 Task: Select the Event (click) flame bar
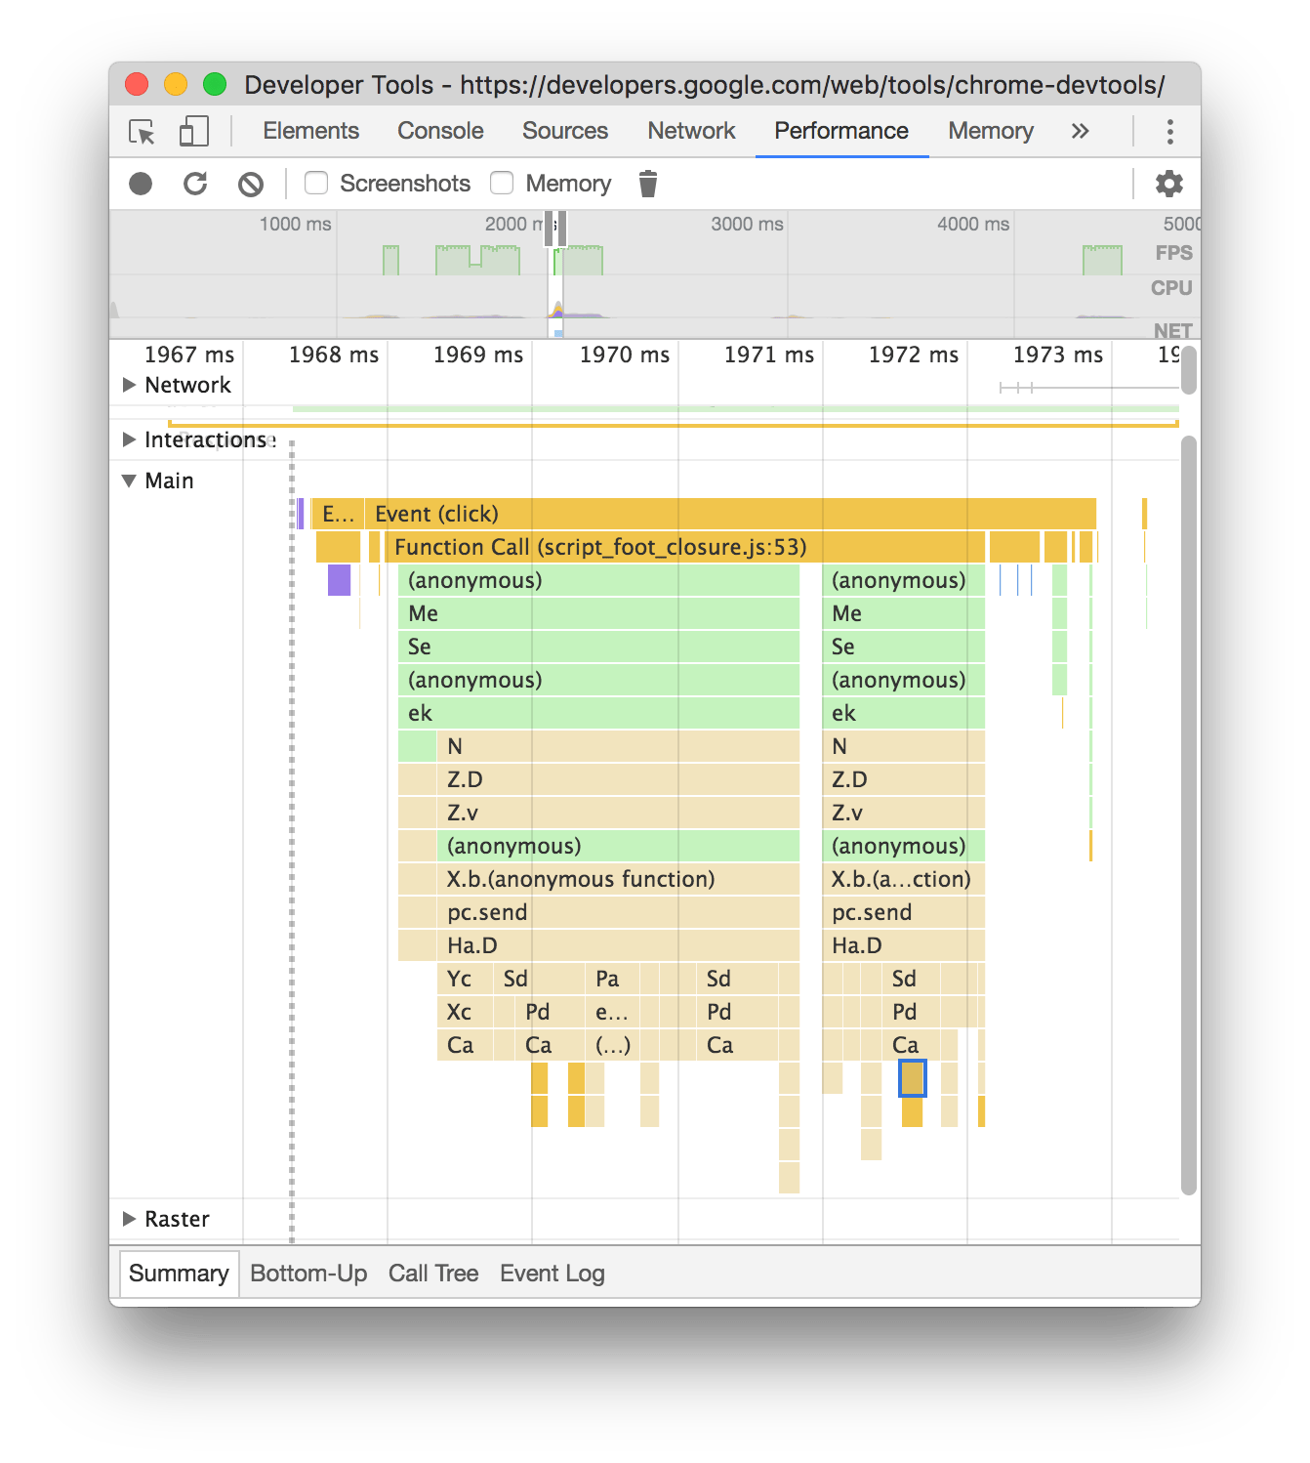pos(730,514)
